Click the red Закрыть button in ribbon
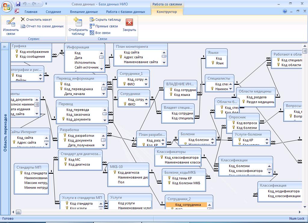The image size is (308, 223). click(x=129, y=23)
